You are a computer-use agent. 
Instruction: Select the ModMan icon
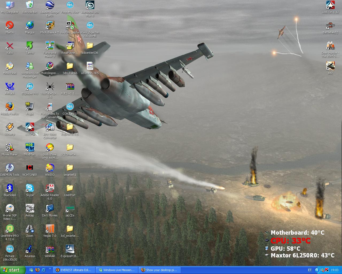click(30, 150)
